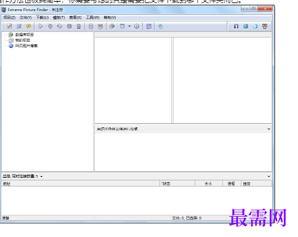
Task: Open the 工具(W) menu
Action: tap(92, 17)
